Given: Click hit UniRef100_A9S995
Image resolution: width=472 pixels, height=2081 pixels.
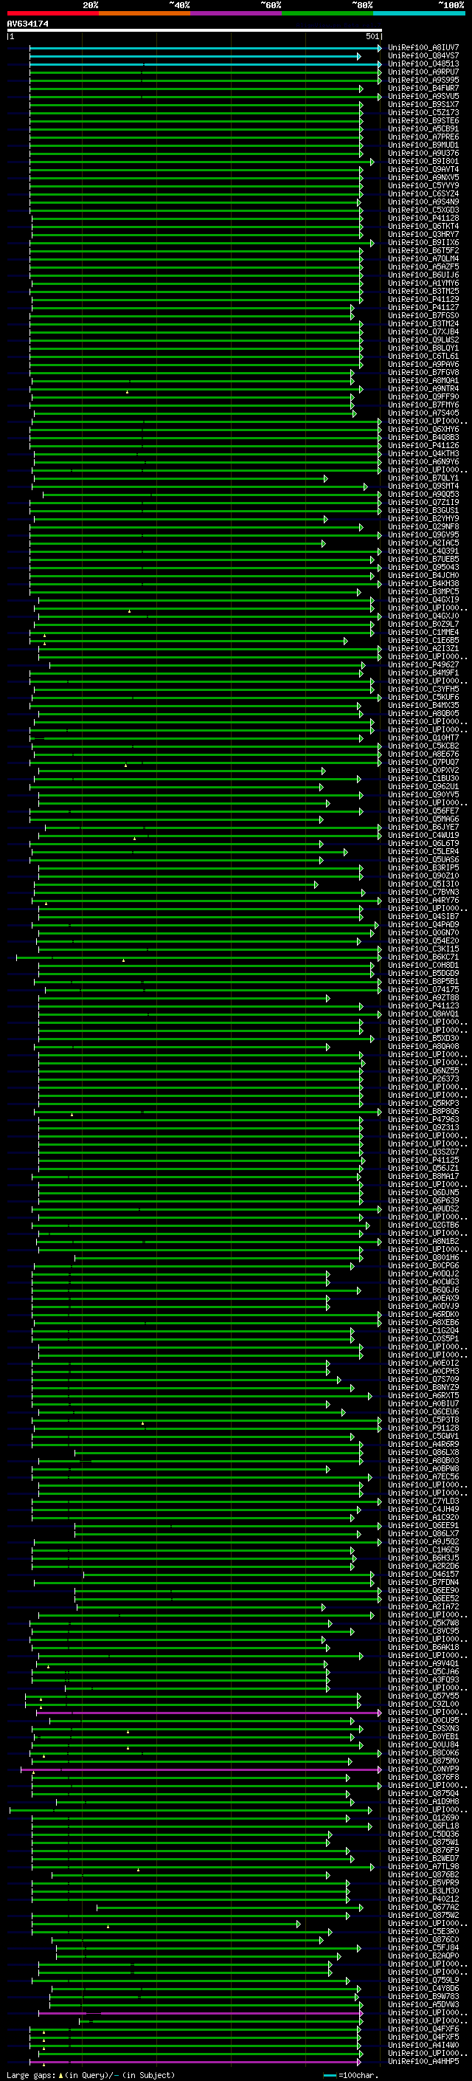Looking at the screenshot, I should pyautogui.click(x=423, y=80).
